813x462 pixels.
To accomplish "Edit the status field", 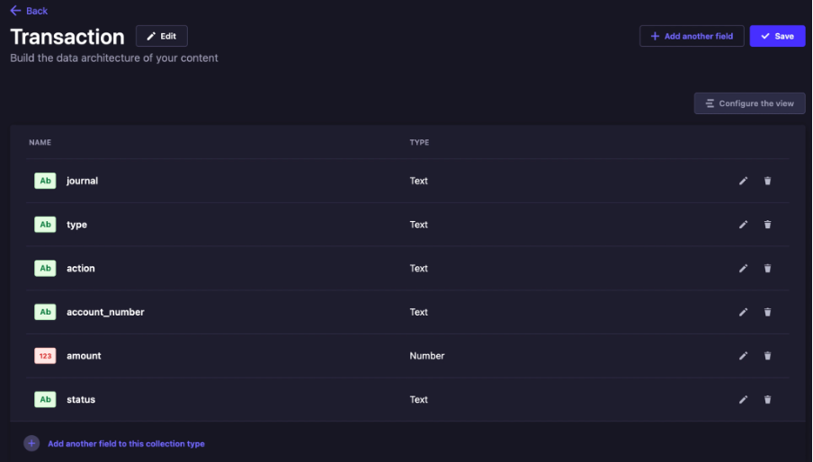I will coord(743,399).
